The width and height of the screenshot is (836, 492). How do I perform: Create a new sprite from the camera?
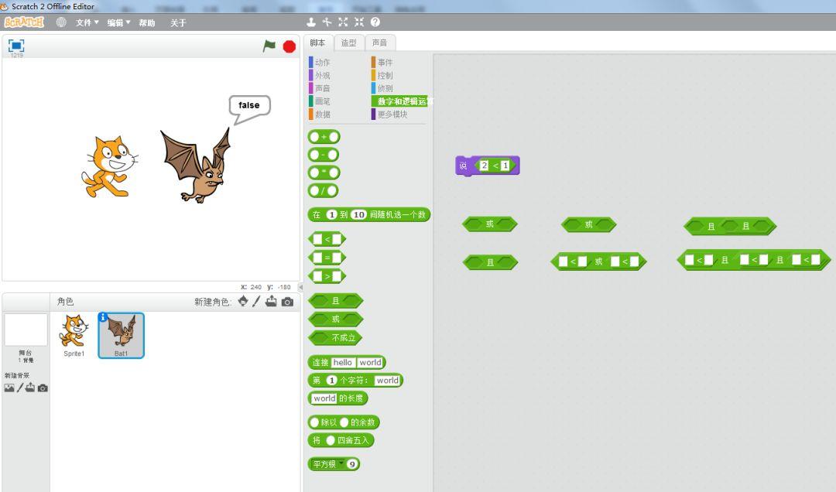287,302
